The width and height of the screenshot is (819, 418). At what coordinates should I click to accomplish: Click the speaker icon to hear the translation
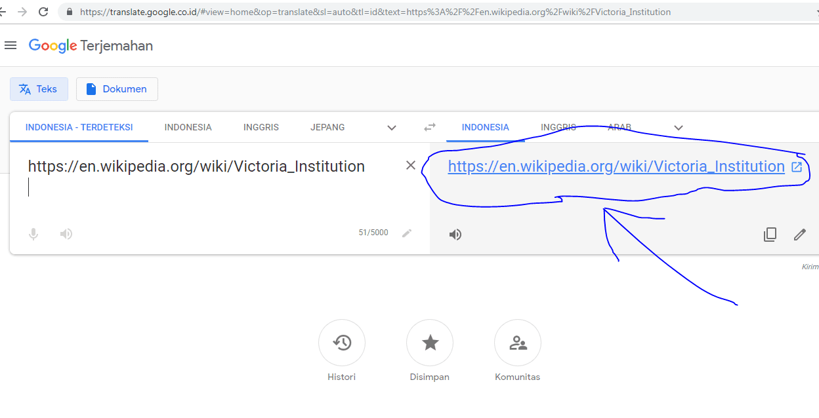[455, 234]
